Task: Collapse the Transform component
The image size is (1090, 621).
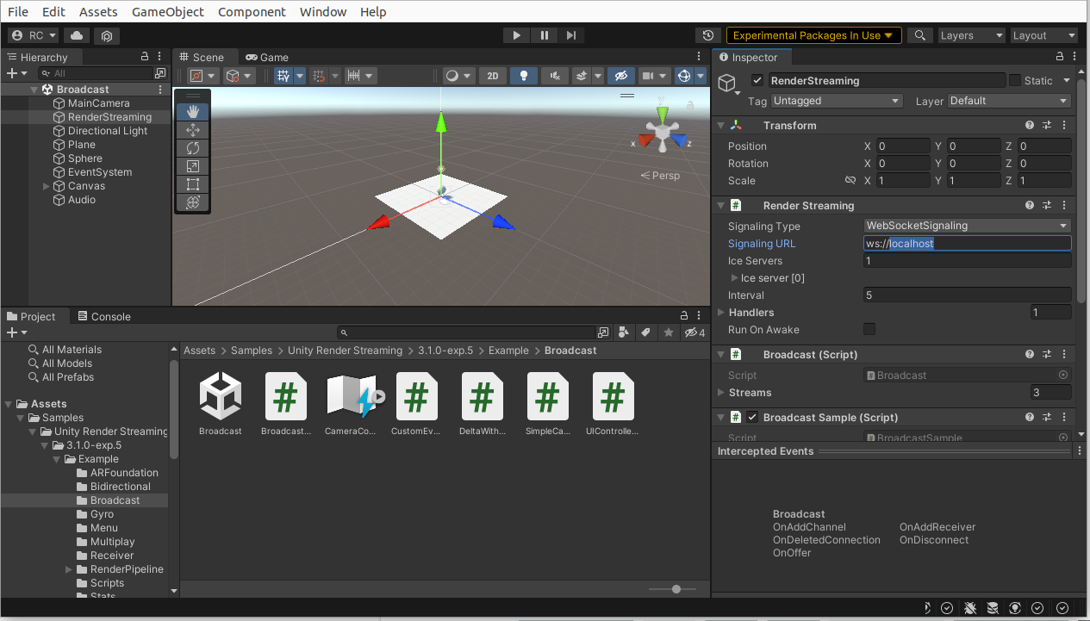Action: point(721,126)
